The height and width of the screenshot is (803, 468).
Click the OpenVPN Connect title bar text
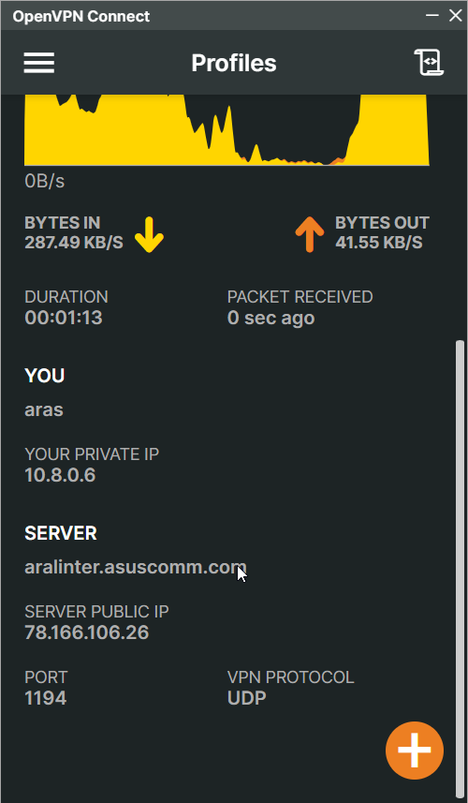pyautogui.click(x=80, y=16)
